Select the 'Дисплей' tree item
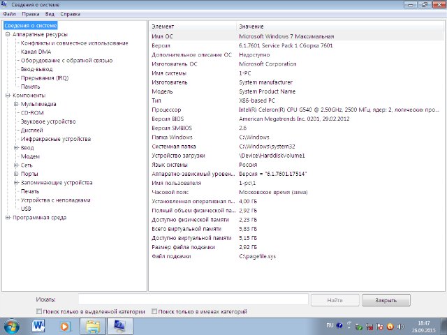Viewport: 447px width, 335px height. pyautogui.click(x=31, y=130)
